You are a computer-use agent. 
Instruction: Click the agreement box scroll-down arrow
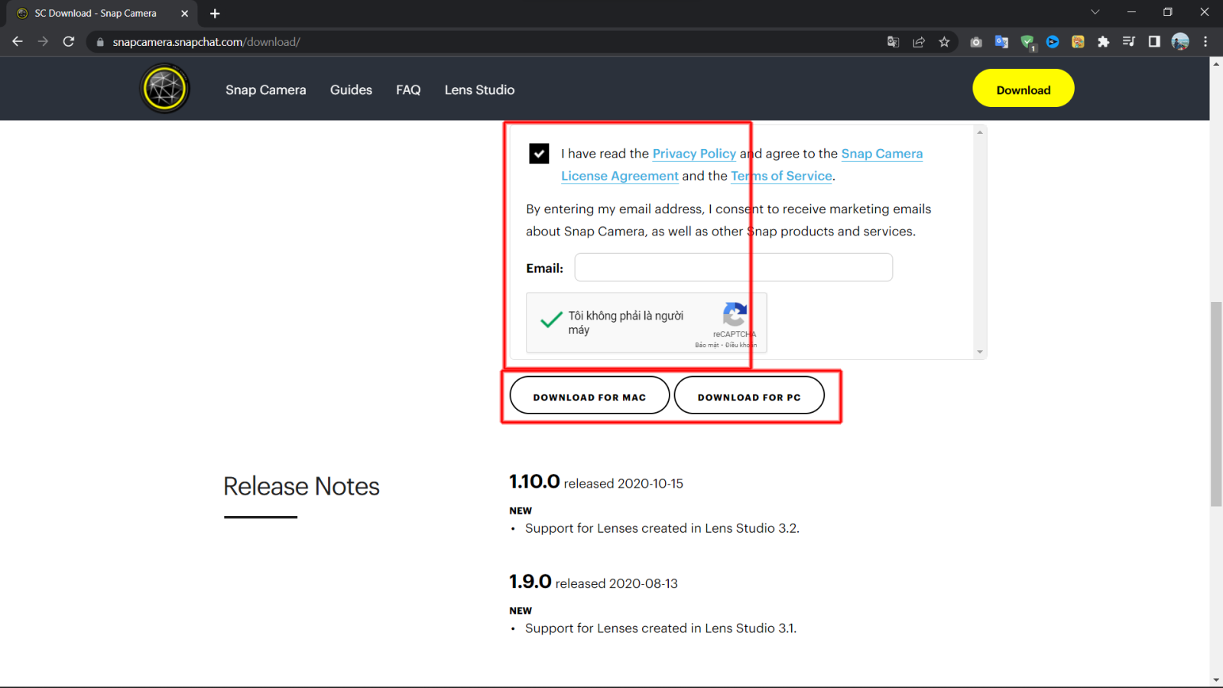(x=980, y=352)
